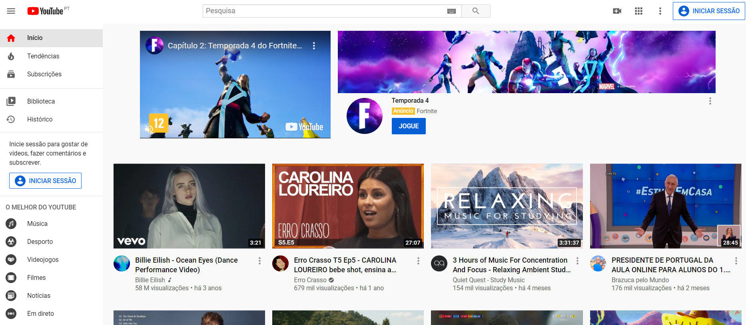Click the Tendências flame icon
The width and height of the screenshot is (746, 325).
point(11,56)
